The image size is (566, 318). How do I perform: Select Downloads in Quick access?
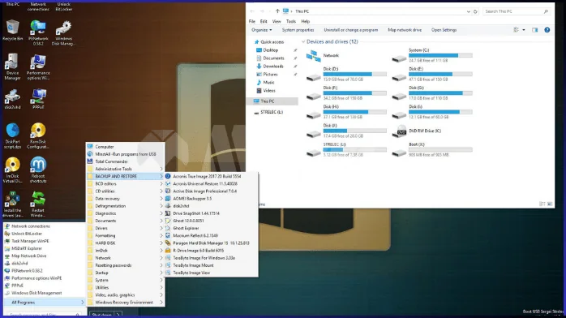coord(273,66)
